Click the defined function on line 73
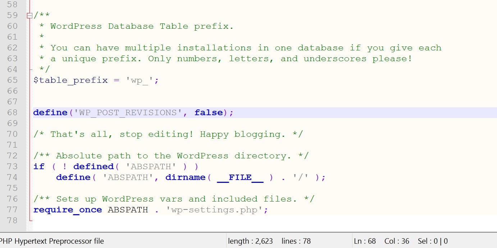497x248 pixels. [94, 166]
